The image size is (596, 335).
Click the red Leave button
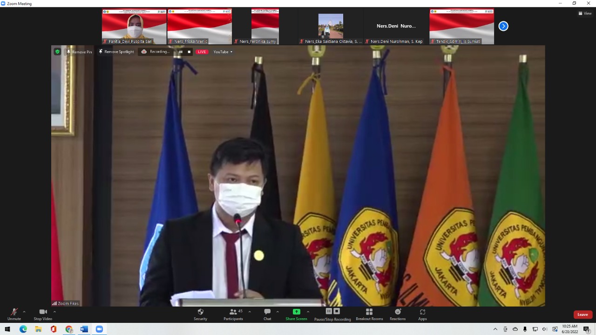click(x=583, y=314)
